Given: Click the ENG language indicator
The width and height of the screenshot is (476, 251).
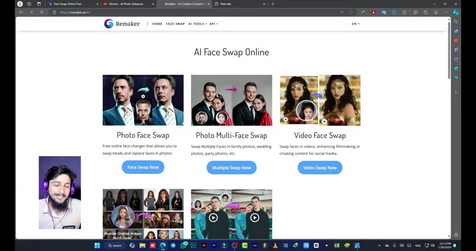Looking at the screenshot, I should (418, 245).
